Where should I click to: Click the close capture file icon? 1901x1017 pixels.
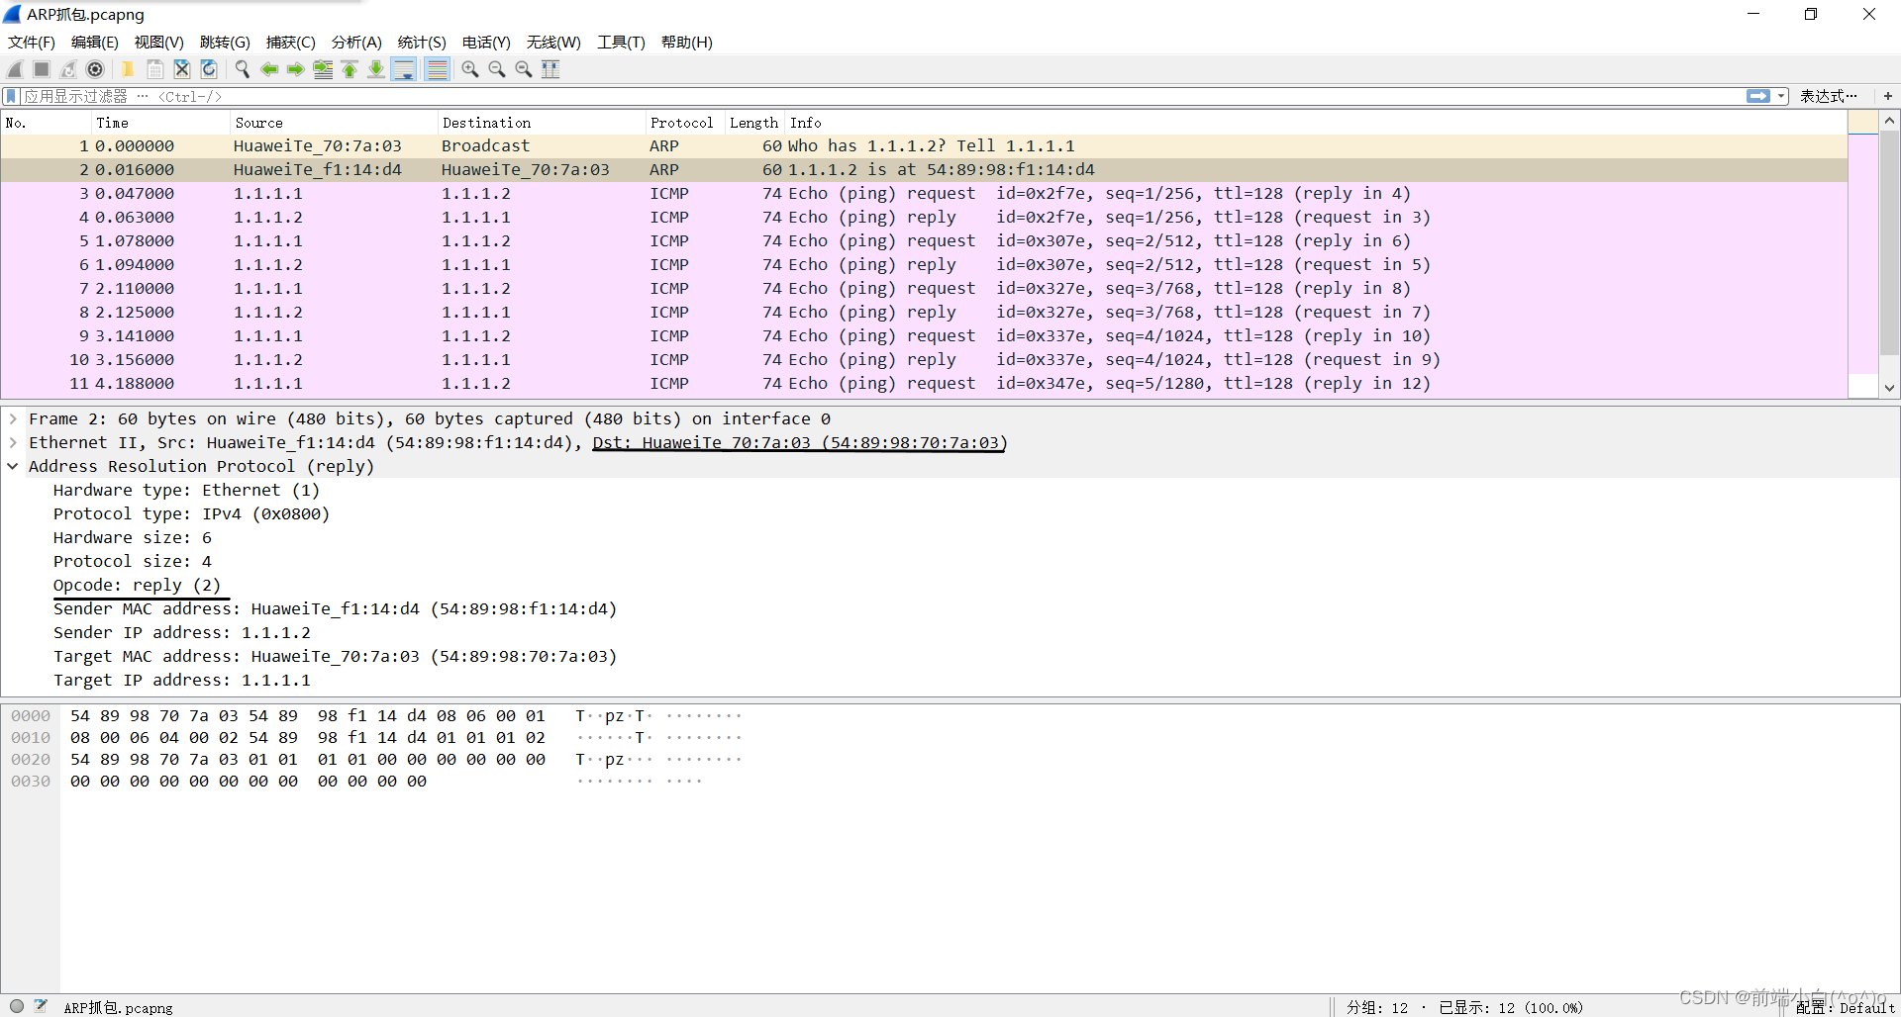click(x=181, y=69)
